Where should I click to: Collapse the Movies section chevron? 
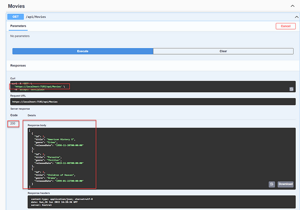293,6
